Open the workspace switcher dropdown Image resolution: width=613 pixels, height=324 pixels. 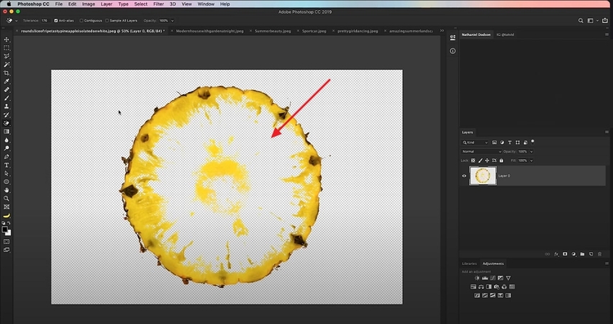(x=592, y=21)
